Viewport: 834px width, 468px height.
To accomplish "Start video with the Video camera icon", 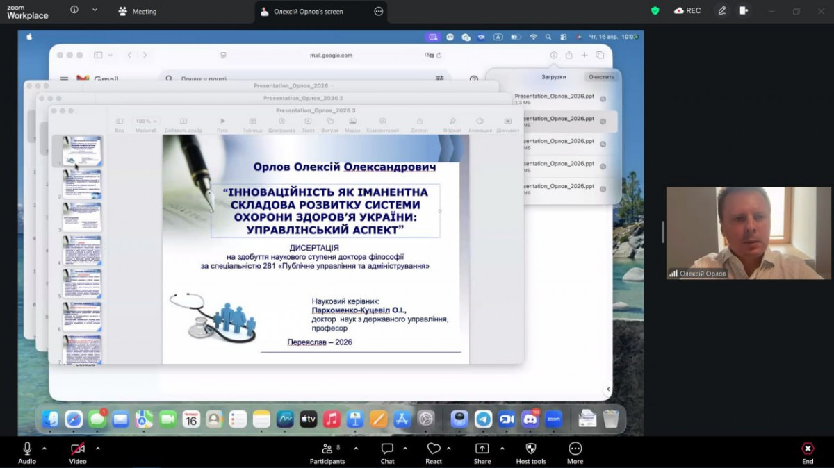I will click(x=77, y=449).
